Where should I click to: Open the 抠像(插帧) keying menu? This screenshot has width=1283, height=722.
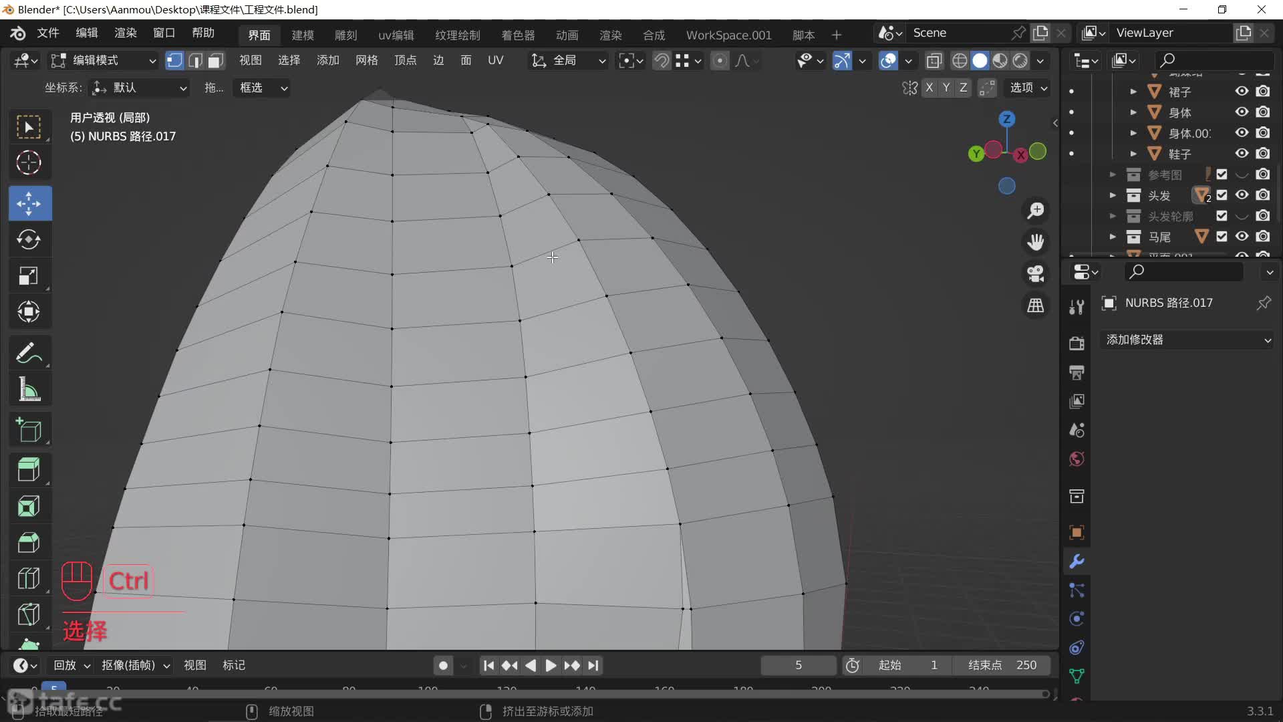[x=136, y=665]
